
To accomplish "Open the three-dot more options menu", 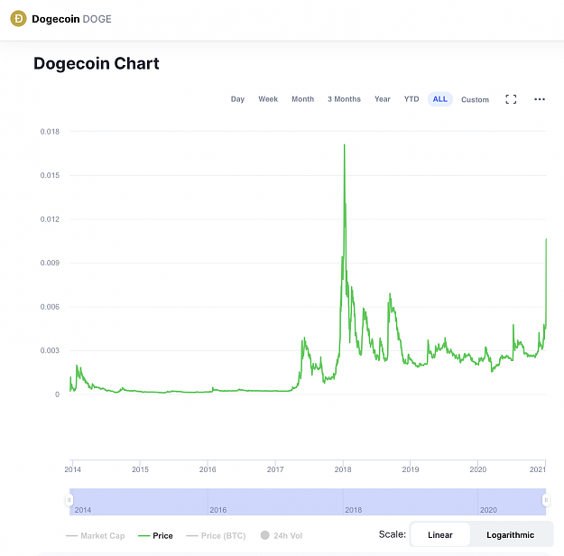I will tap(540, 99).
